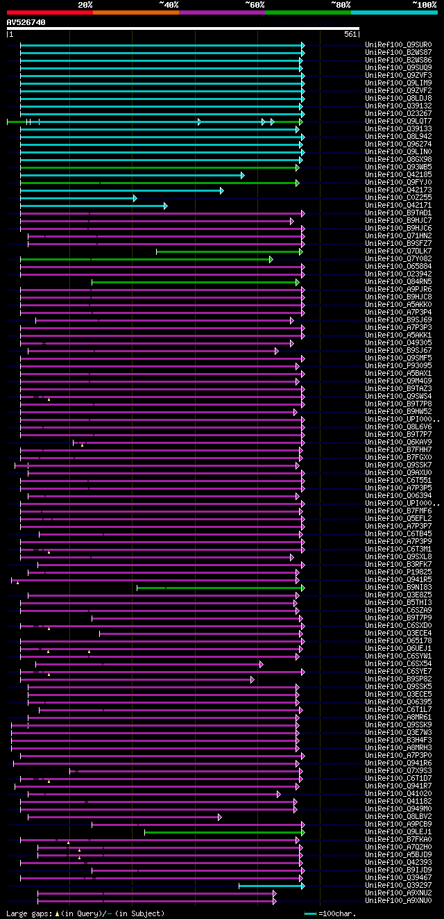Open hit UniRef100_C6TB45

pos(398,534)
